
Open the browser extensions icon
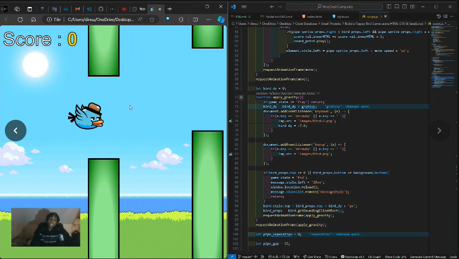pyautogui.click(x=181, y=19)
